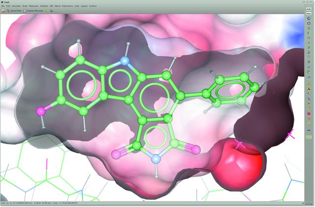The image size is (315, 207).
Task: Click the left carbonyl oxygen atom of the imide
Action: (116, 155)
